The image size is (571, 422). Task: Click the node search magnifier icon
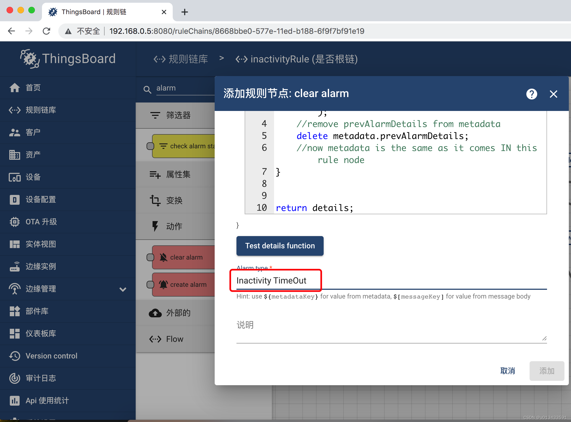point(147,89)
